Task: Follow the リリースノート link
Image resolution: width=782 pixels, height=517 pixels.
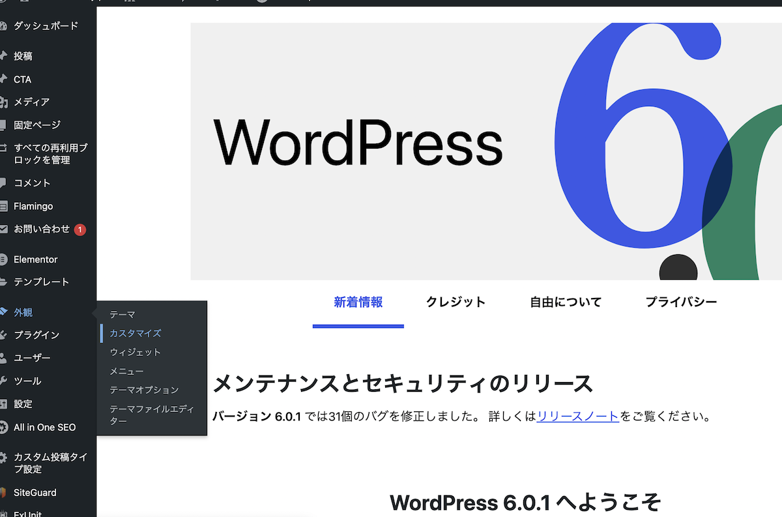Action: tap(577, 416)
